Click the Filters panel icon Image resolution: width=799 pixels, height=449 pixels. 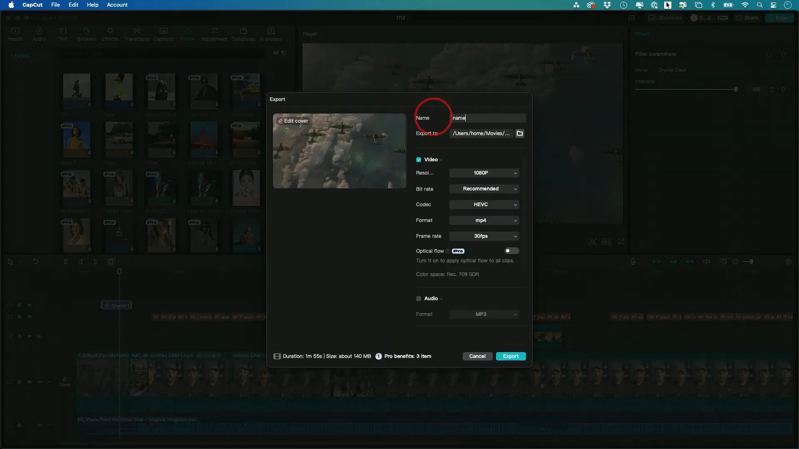click(187, 34)
